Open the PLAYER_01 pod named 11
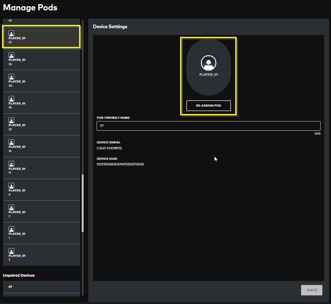Image resolution: width=331 pixels, height=304 pixels. pyautogui.click(x=41, y=168)
